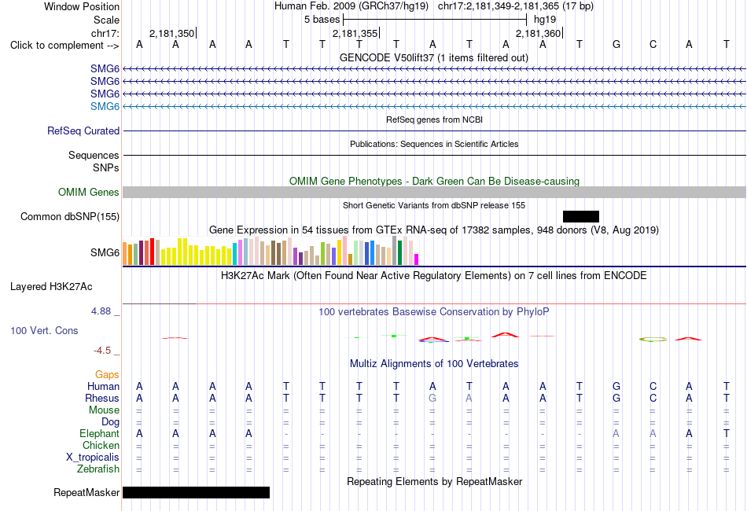747x511 pixels.
Task: Click the orange Gaps row label
Action: click(107, 374)
